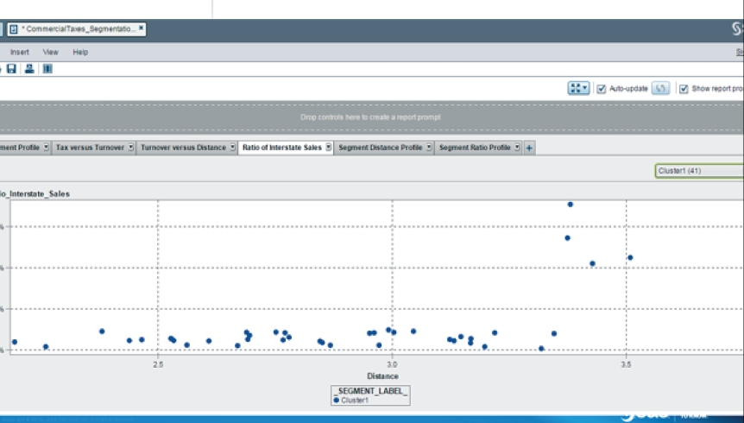Screen dimensions: 744x423
Task: Add a new section with plus icon
Action: [529, 148]
